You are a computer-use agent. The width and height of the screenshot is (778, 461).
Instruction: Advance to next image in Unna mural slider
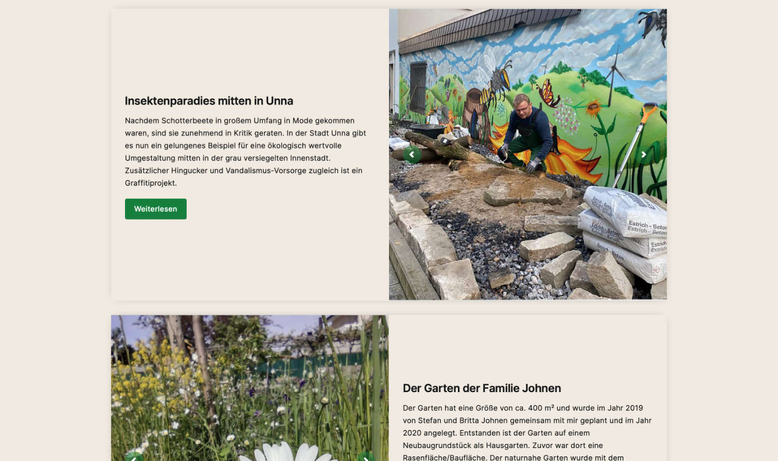[x=644, y=154]
